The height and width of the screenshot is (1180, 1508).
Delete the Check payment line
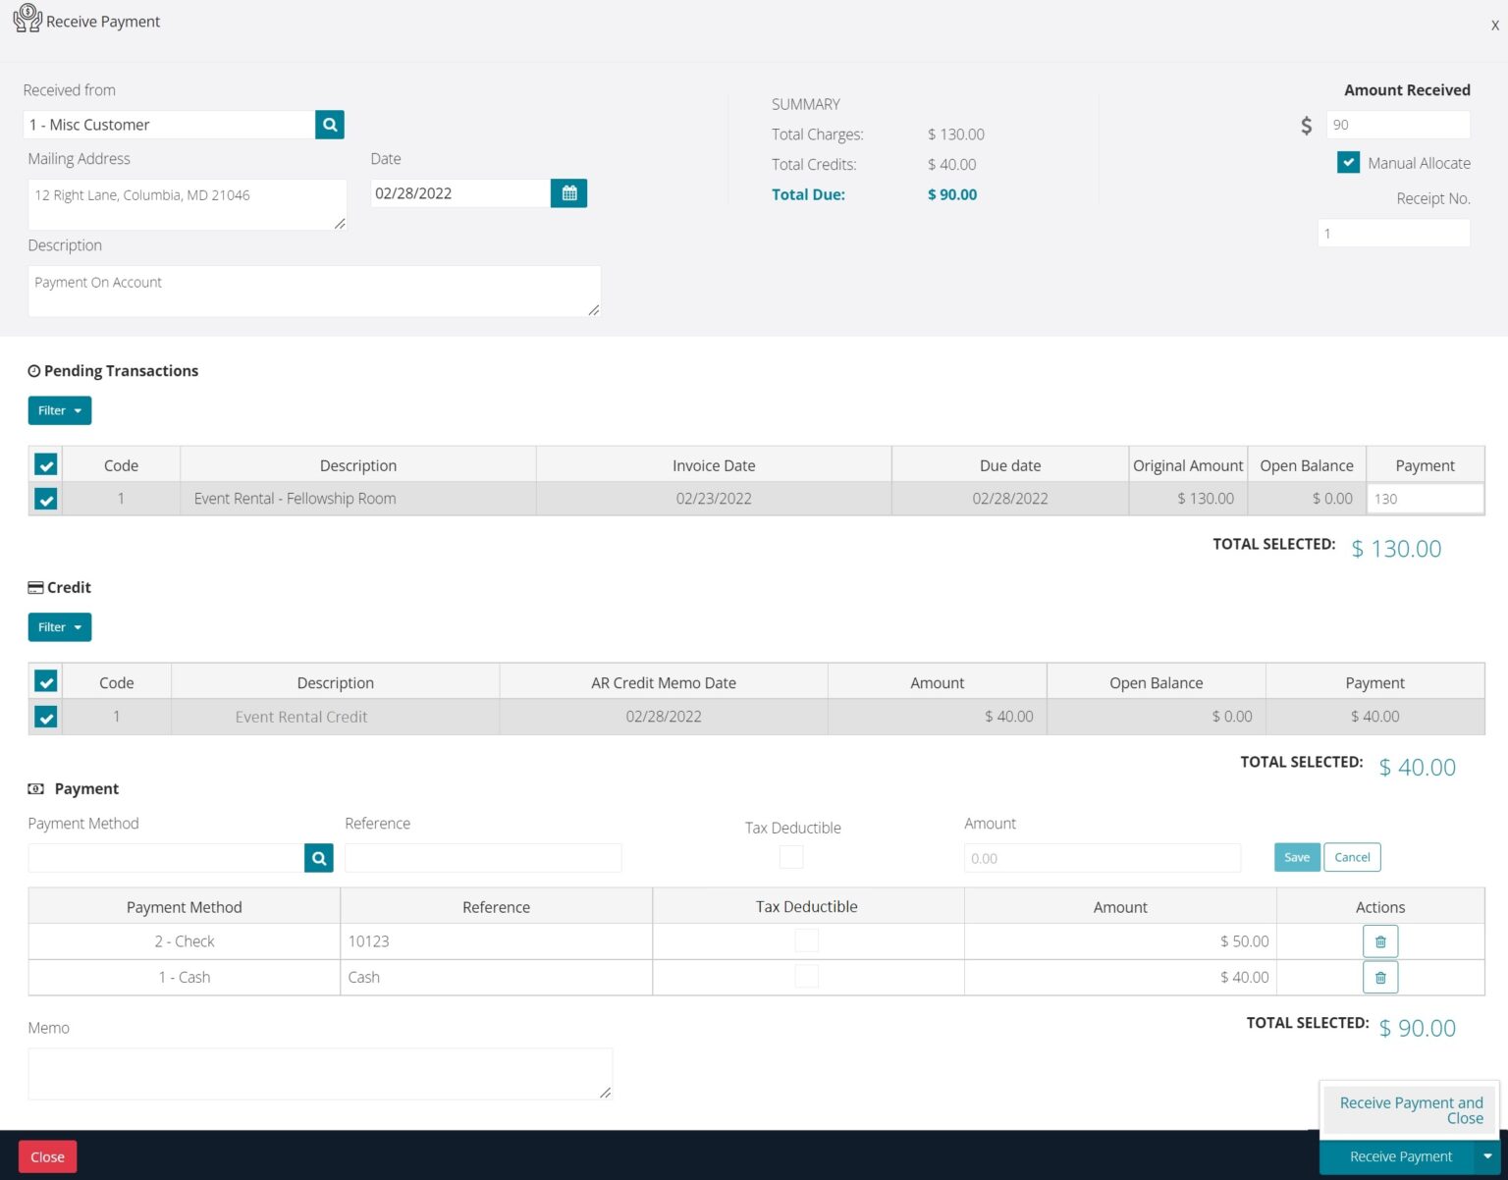tap(1379, 940)
